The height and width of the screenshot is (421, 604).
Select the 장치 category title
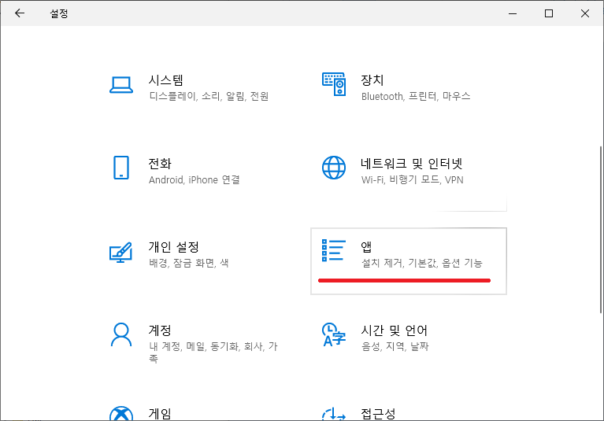click(x=372, y=80)
